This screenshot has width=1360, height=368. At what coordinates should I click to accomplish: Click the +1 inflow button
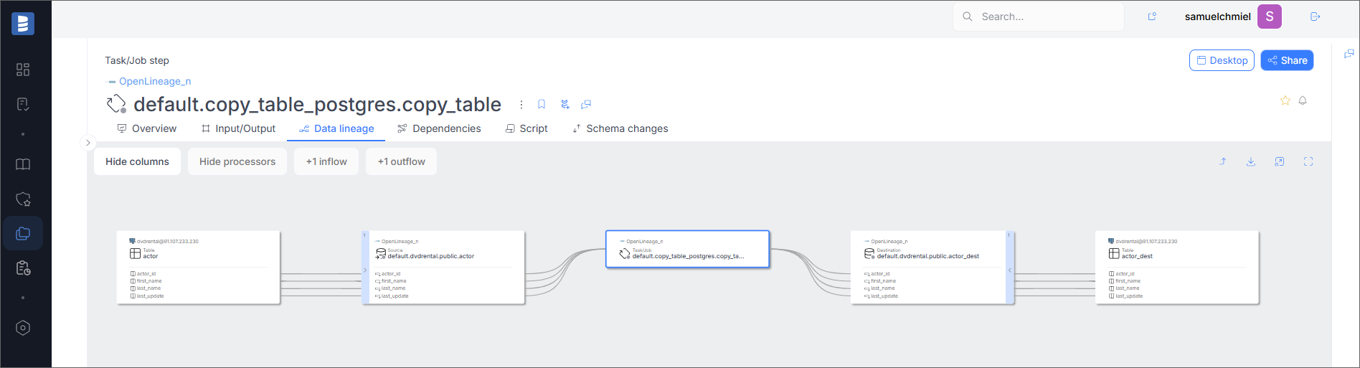(326, 161)
